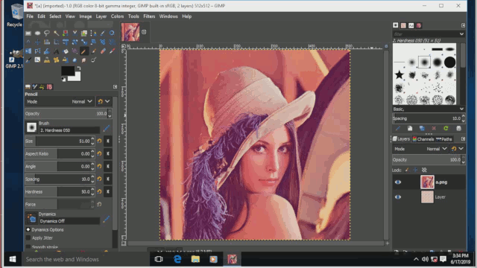Duplicate the selected brush

coord(422,129)
